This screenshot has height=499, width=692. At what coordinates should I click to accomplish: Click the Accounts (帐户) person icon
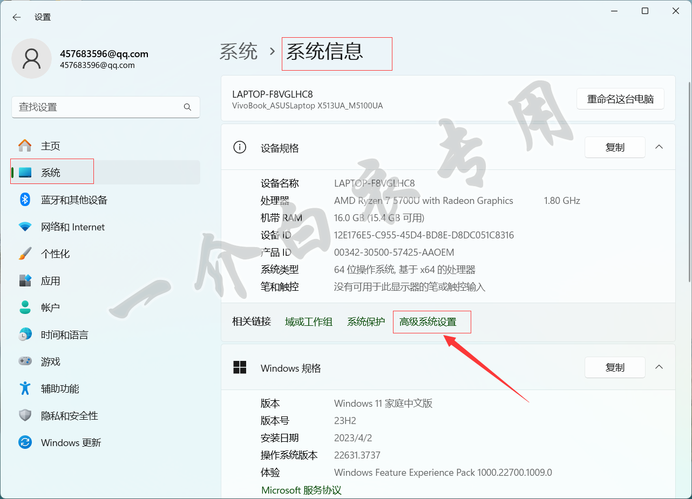[x=25, y=307]
